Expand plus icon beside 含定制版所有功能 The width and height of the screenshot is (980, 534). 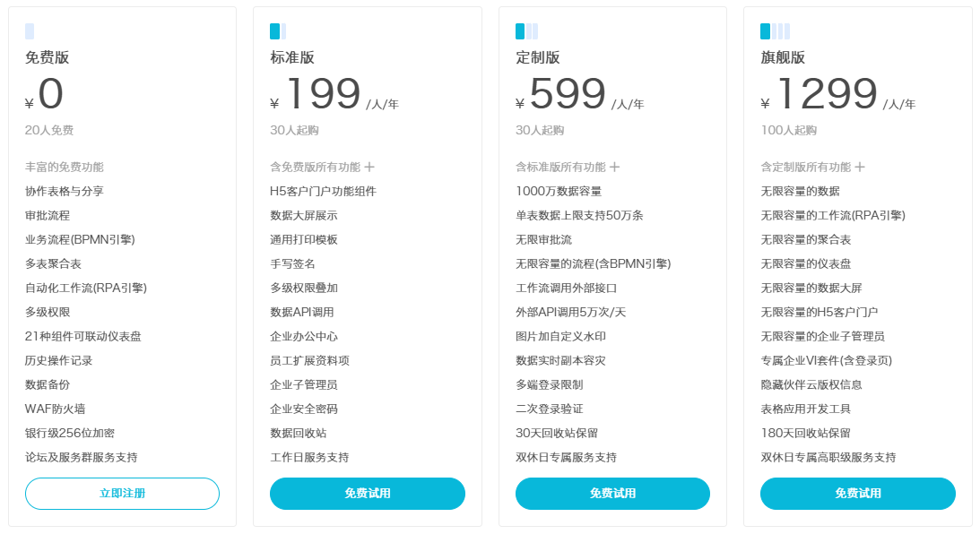click(x=860, y=167)
